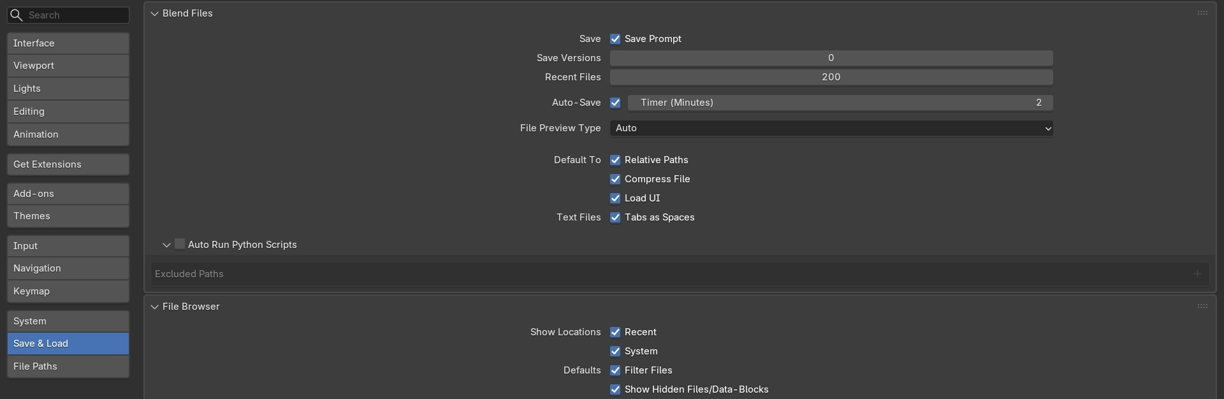1224x399 pixels.
Task: Click the Timer (Minutes) slider field
Action: click(x=840, y=103)
